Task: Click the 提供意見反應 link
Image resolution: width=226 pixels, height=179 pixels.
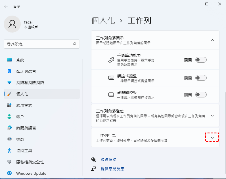Action: [112, 169]
